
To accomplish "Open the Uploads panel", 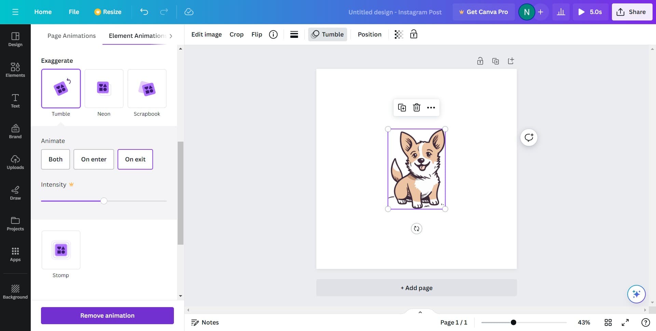I will (x=15, y=162).
